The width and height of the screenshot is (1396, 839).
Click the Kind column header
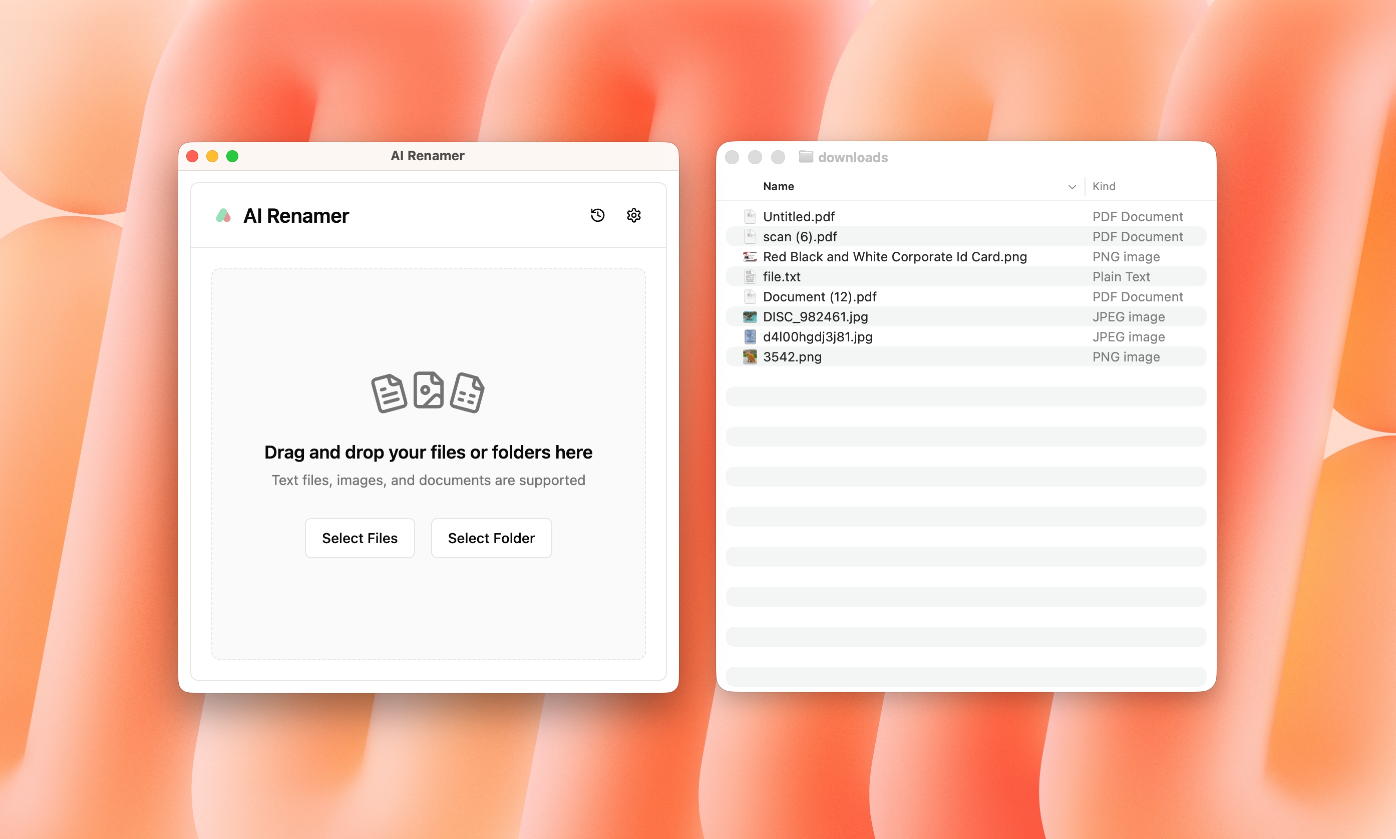click(x=1103, y=186)
